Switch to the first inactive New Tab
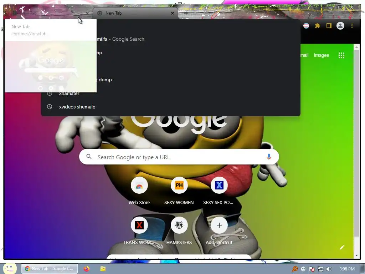The image size is (365, 274). (x=48, y=13)
